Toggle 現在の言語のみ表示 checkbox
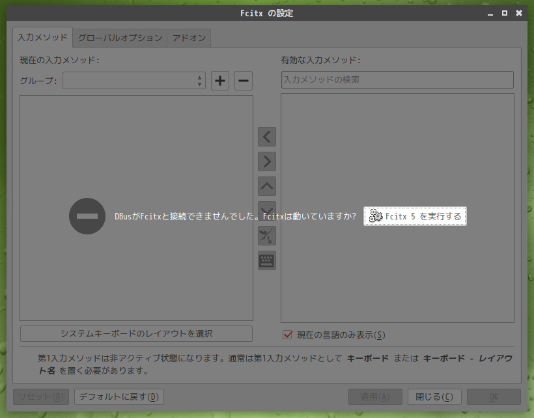 coord(287,335)
